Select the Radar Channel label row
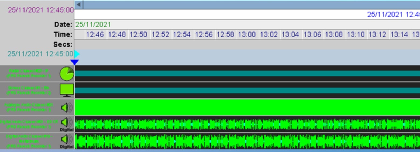This screenshot has height=152, width=420. 29,73
